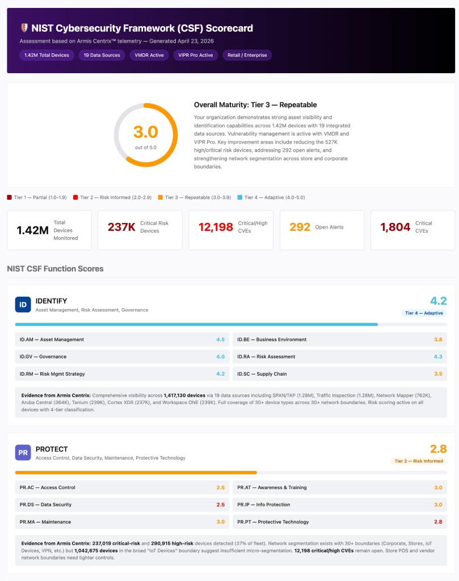Select the purple PR Protect function icon
Screen dimensions: 459x581
click(23, 452)
